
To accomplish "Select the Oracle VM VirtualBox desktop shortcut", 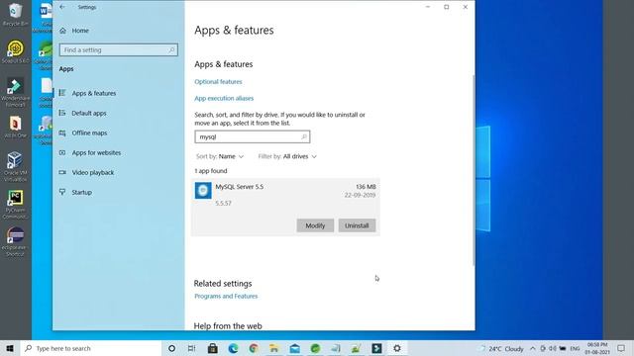I will click(16, 166).
